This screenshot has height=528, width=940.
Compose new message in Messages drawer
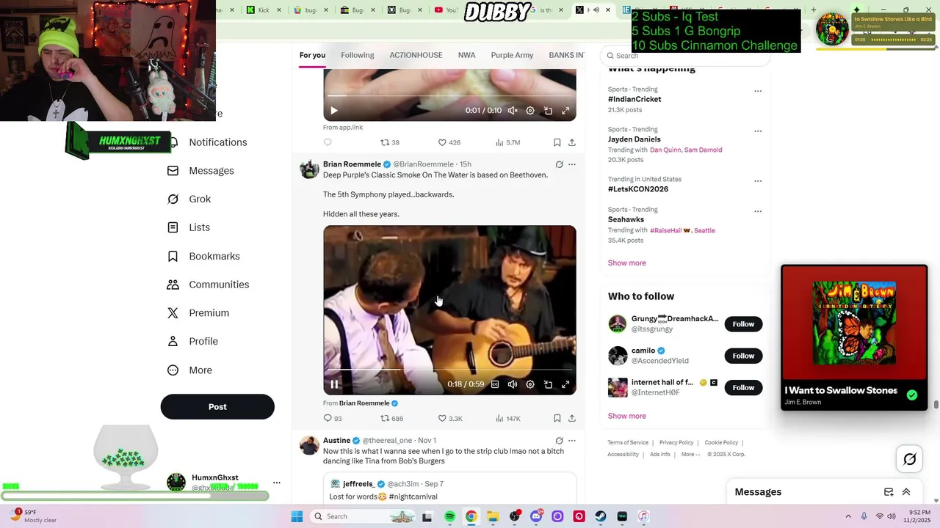tap(889, 492)
